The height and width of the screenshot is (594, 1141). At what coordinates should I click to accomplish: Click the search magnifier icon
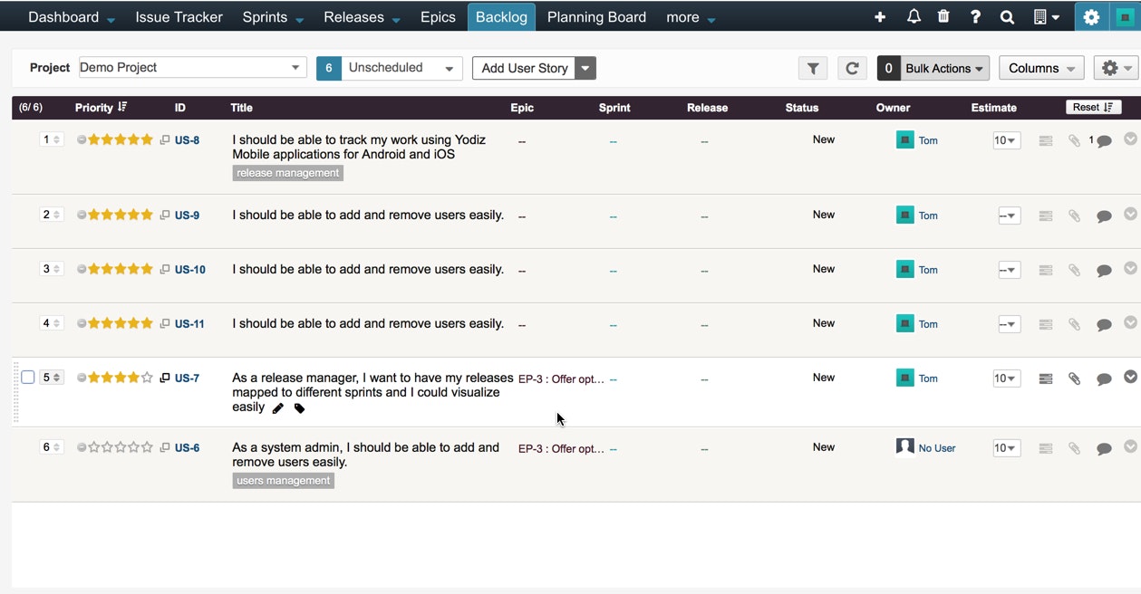[x=1007, y=17]
